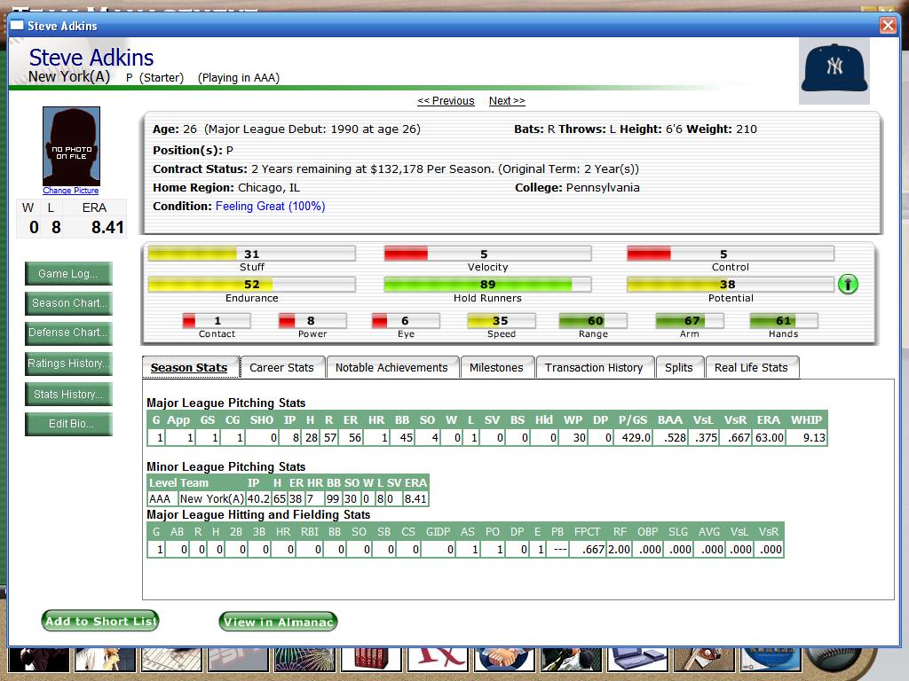
Task: Open the fireworks icon in bottom toolbar
Action: click(x=304, y=660)
